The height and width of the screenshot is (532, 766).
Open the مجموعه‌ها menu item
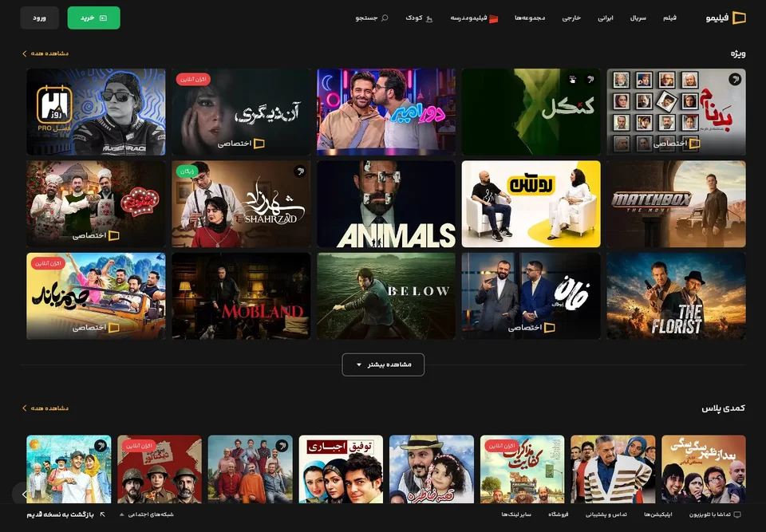[530, 18]
